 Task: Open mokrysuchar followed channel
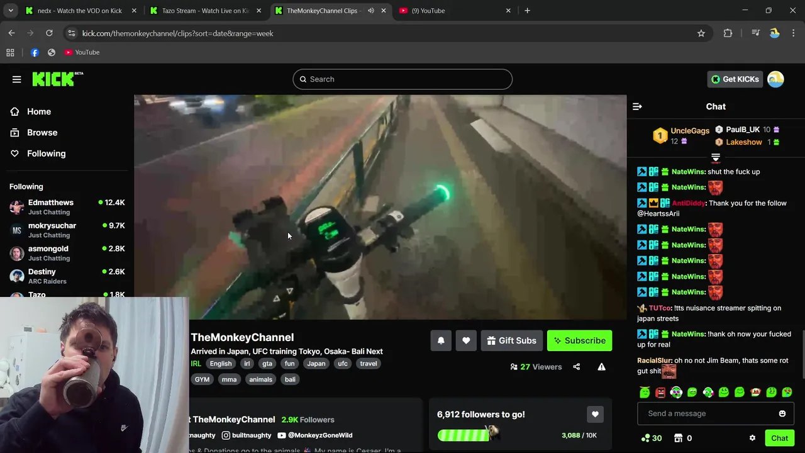(x=67, y=230)
